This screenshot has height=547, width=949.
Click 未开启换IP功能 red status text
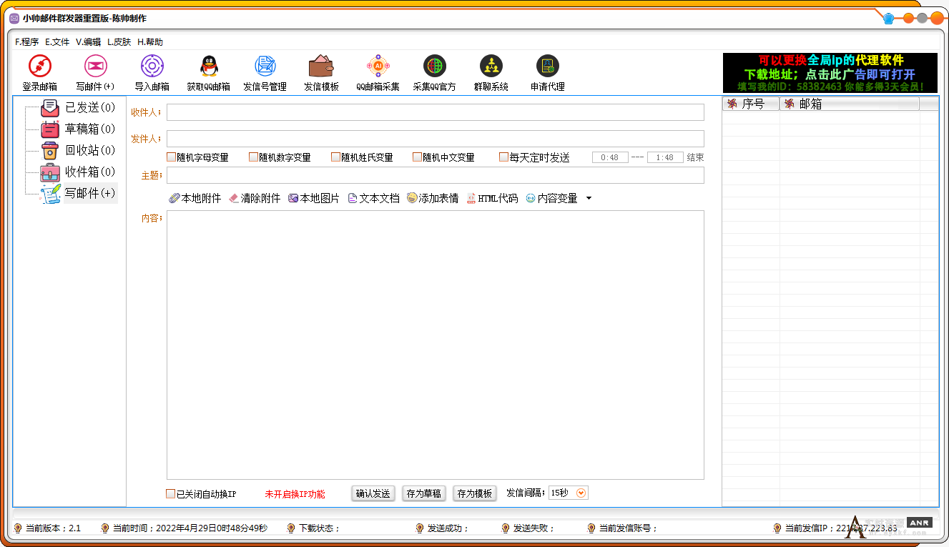tap(295, 494)
